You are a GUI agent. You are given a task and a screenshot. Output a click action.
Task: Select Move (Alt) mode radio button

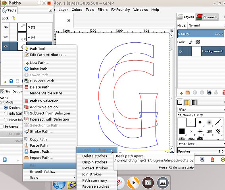(6, 119)
